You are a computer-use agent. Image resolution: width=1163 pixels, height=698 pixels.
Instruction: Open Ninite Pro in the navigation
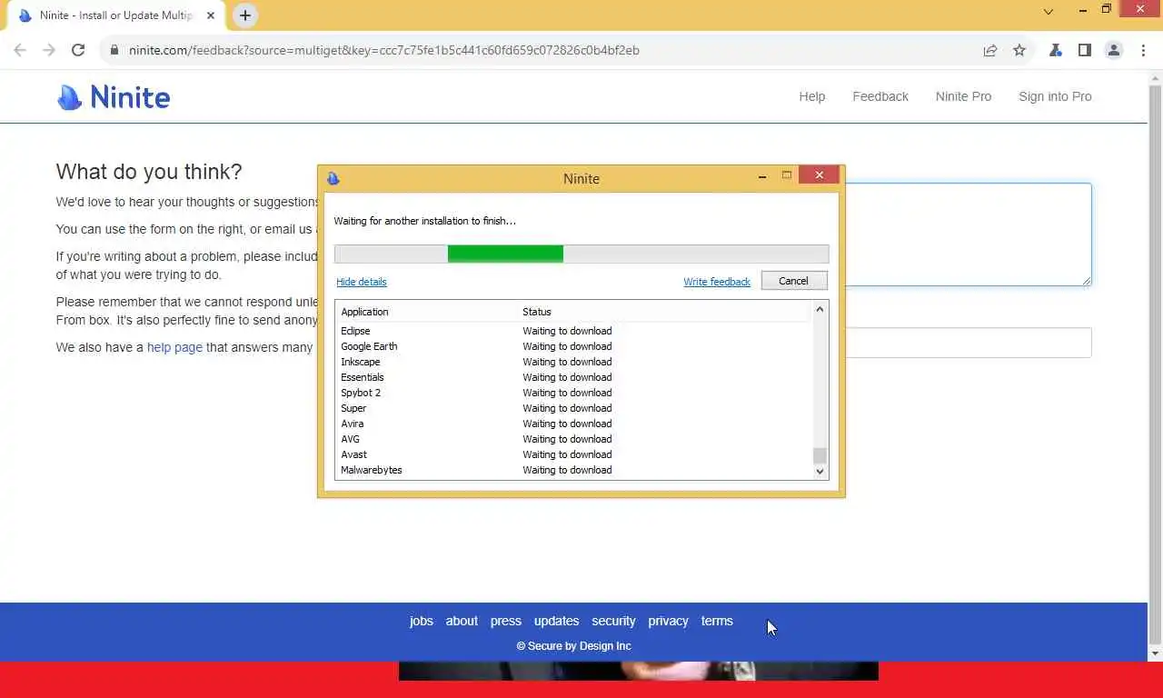[x=963, y=96]
